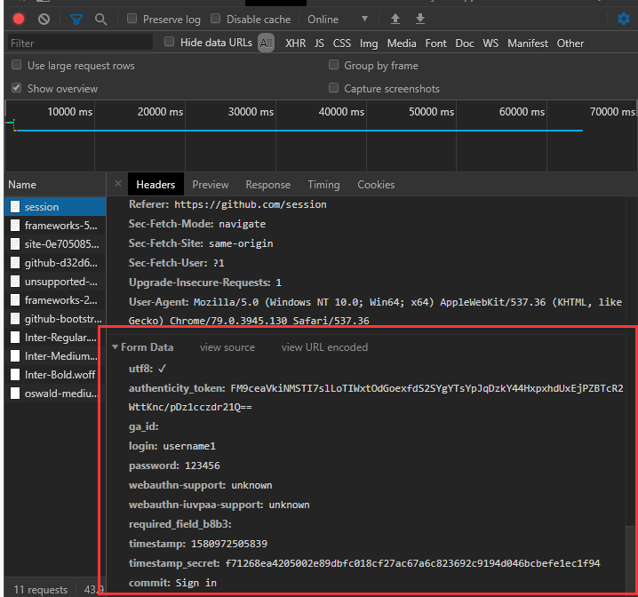Switch to the Headers tab
638x597 pixels.
[156, 185]
